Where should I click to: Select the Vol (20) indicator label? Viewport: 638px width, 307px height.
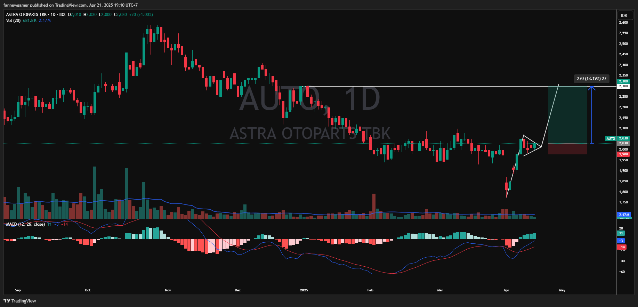[x=13, y=21]
